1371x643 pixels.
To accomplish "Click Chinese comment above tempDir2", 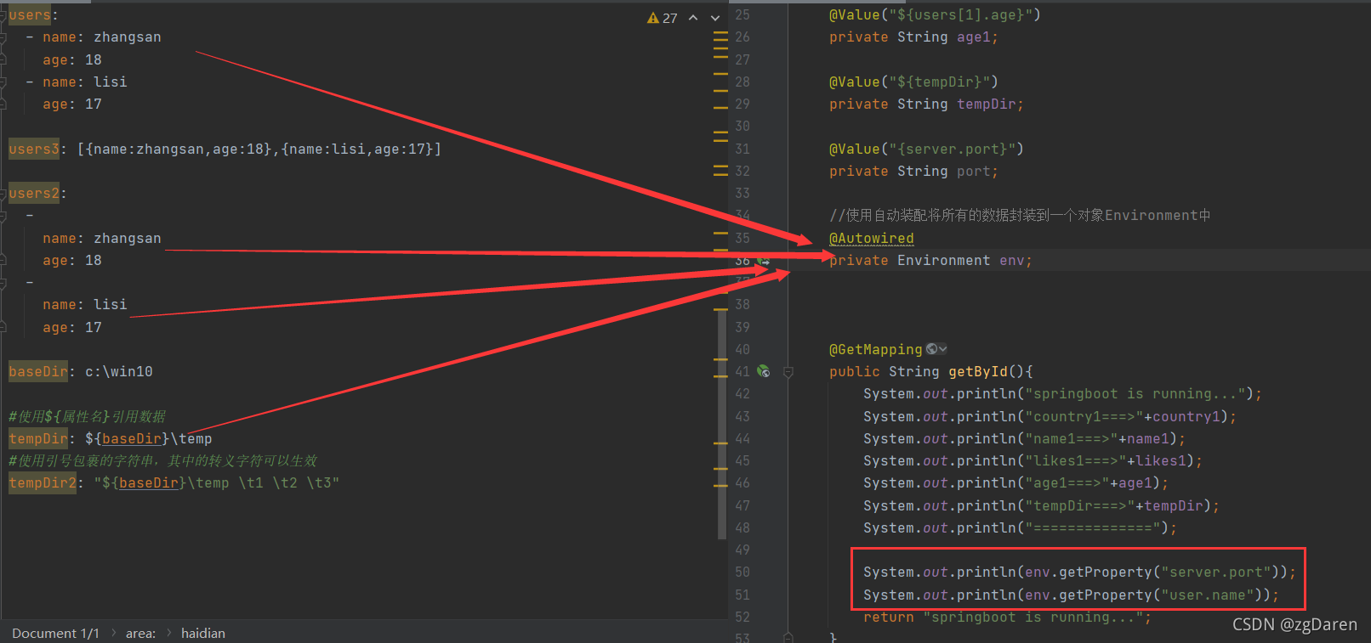I will coord(162,460).
